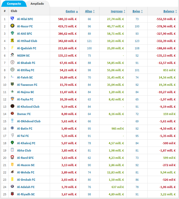The width and height of the screenshot is (179, 199).
Task: Sort table by Balance column
Action: [x=170, y=11]
